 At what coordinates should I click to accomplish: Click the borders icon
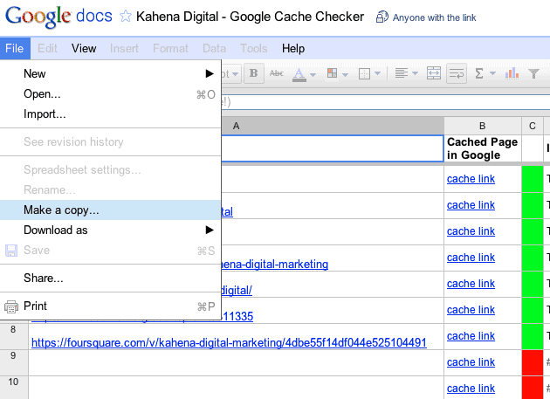364,73
